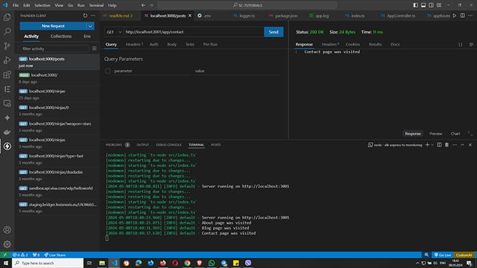Open the activity filter options menu
The width and height of the screenshot is (477, 268).
coord(94,48)
